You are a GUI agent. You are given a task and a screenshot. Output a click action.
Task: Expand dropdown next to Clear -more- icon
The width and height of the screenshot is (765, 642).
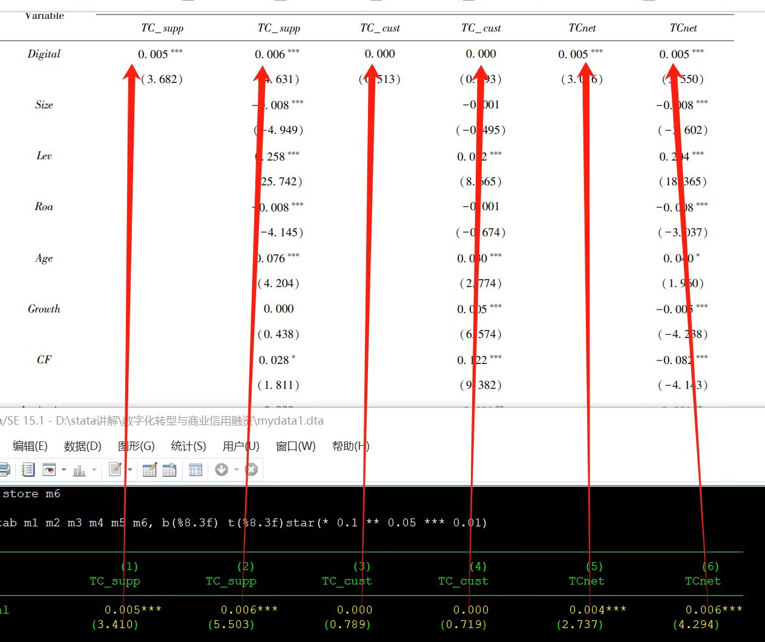pos(236,470)
